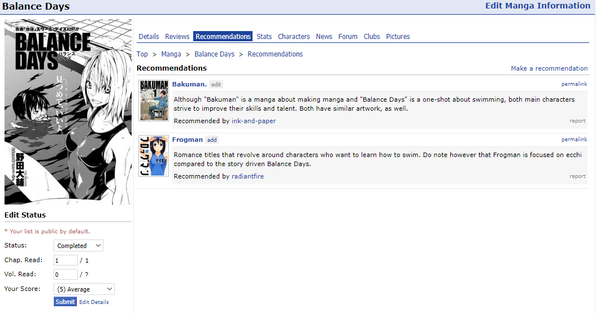The width and height of the screenshot is (596, 313).
Task: Click add button next to Frogman
Action: (x=212, y=140)
